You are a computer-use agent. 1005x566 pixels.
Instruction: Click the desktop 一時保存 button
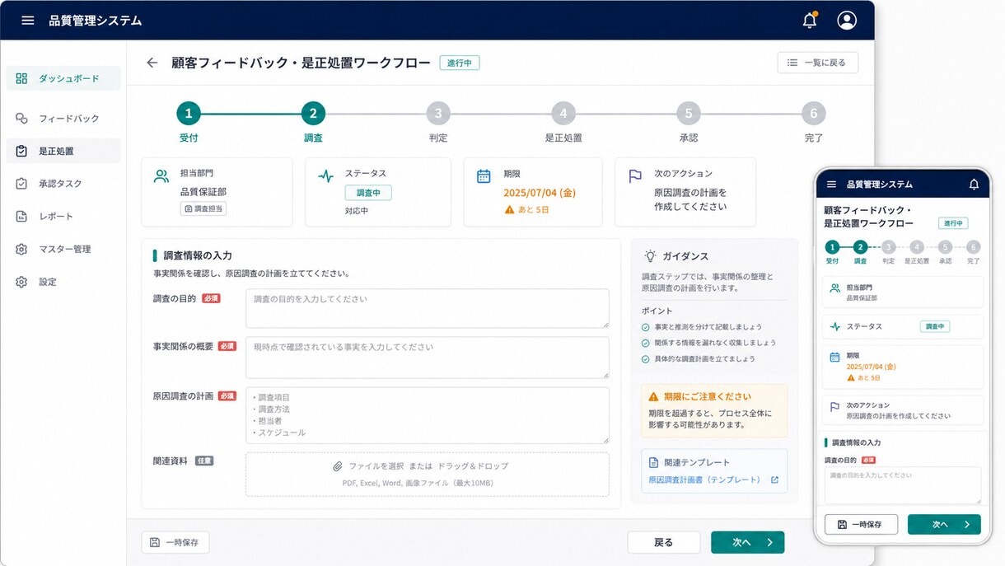(x=175, y=542)
